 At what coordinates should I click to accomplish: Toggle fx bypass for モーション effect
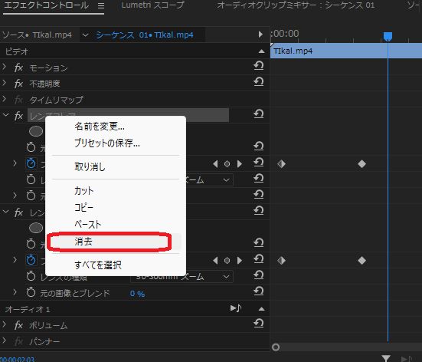[18, 67]
